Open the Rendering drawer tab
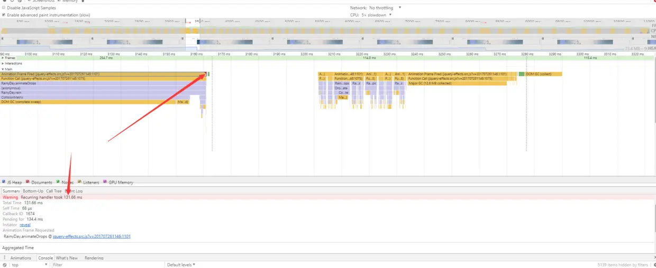 click(94, 258)
